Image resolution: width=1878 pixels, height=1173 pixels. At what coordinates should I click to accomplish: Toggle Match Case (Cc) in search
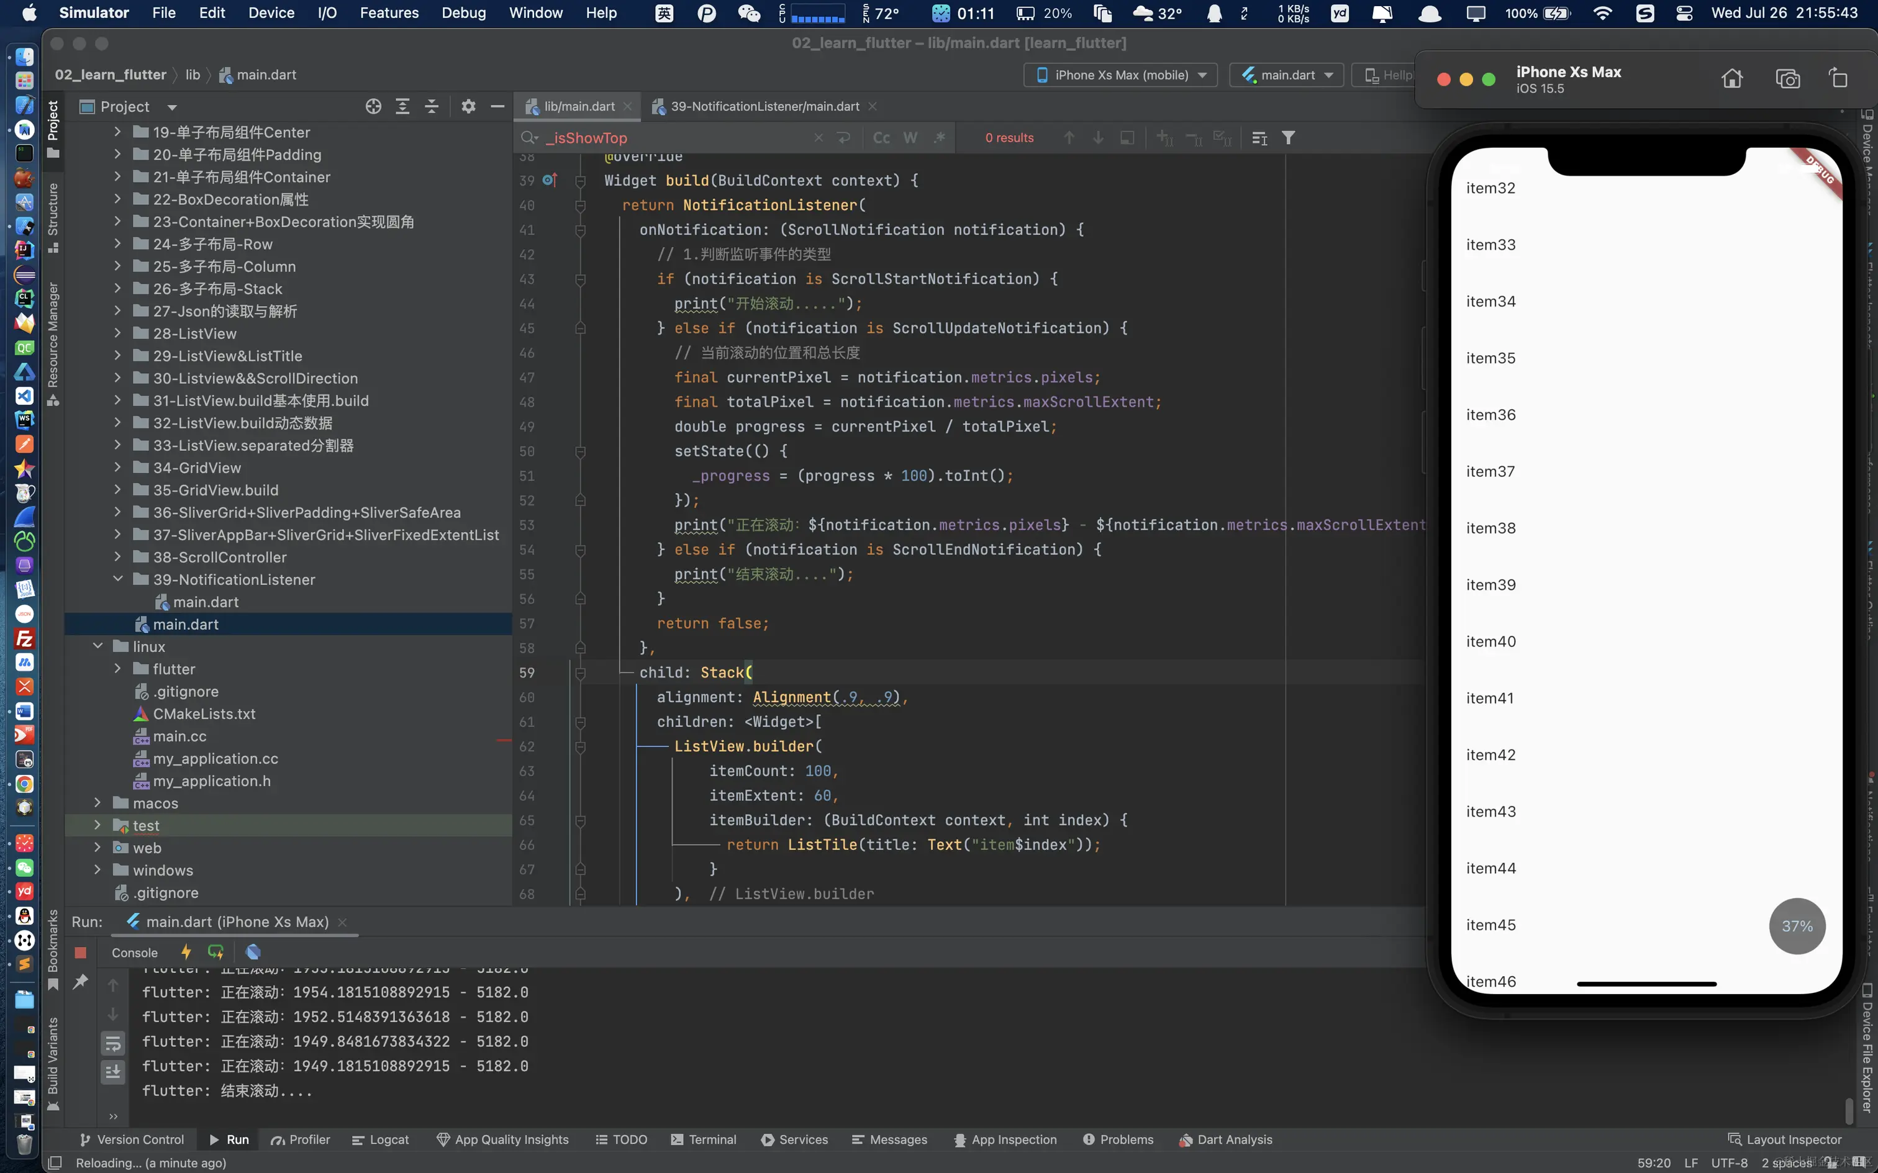881,137
